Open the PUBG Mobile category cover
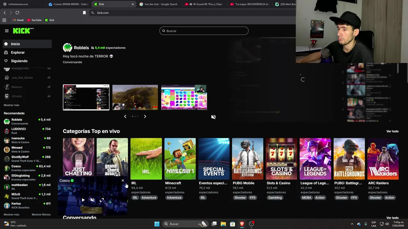This screenshot has width=408, height=229. (248, 159)
